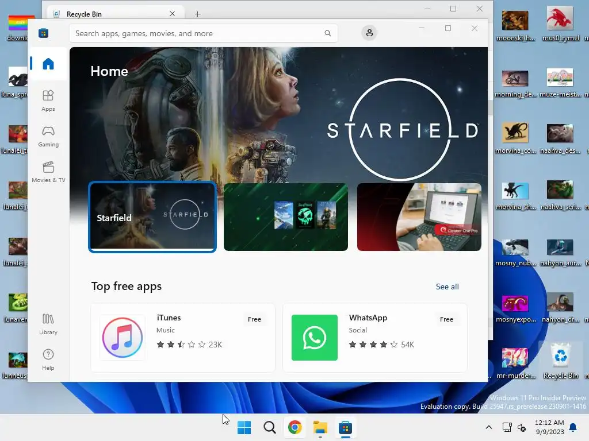Image resolution: width=589 pixels, height=441 pixels.
Task: Select the mosnyexpo desktop image file
Action: (x=515, y=308)
